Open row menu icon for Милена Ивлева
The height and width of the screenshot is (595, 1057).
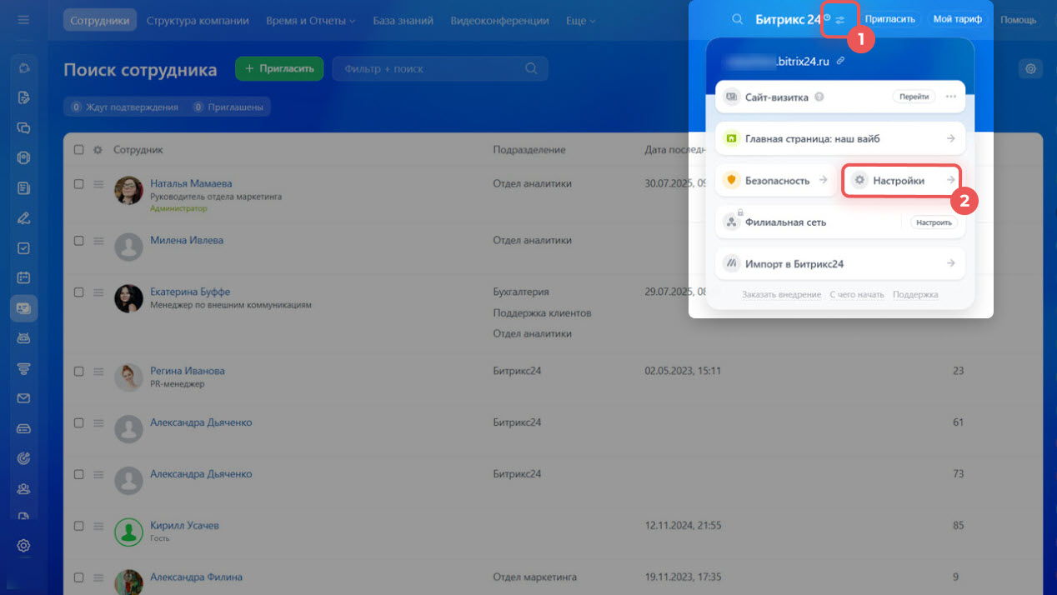click(98, 241)
